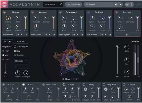The height and width of the screenshot is (103, 142).
Task: Select the Low register radio option
Action: 6,59
